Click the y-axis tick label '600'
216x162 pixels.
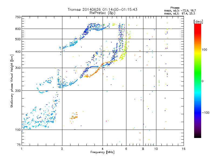(18, 29)
